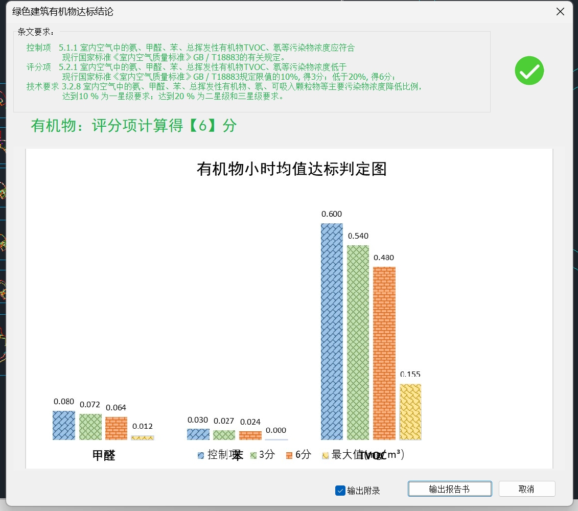Click the orange brick TVOC bar 0.480
Image resolution: width=578 pixels, height=511 pixels.
pyautogui.click(x=384, y=353)
